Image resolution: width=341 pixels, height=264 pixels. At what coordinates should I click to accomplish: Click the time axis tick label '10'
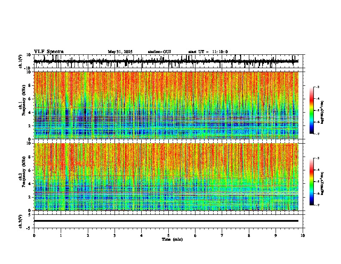[303, 236]
